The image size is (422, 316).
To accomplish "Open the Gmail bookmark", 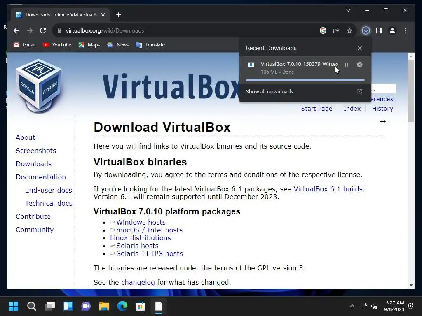I will pos(24,45).
